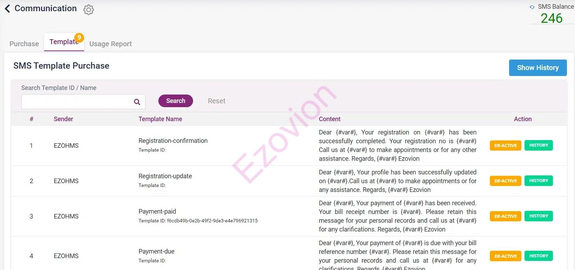Image resolution: width=575 pixels, height=270 pixels.
Task: Refresh the SMS Balance
Action: click(532, 7)
